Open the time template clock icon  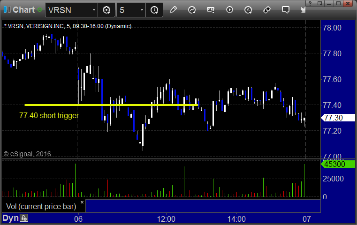pyautogui.click(x=154, y=10)
